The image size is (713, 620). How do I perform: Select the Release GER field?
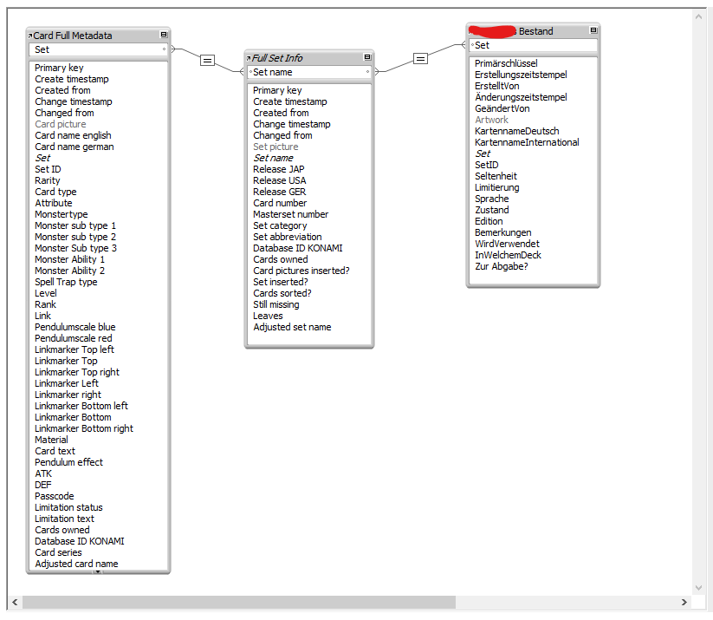[x=280, y=192]
